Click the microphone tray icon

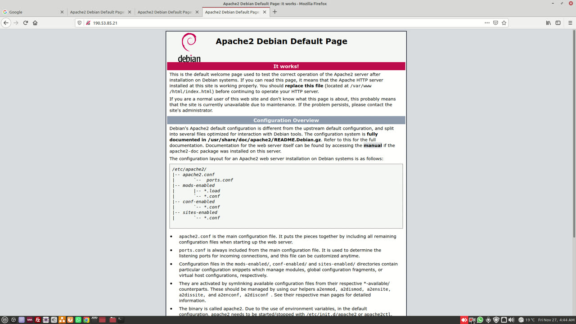point(488,320)
